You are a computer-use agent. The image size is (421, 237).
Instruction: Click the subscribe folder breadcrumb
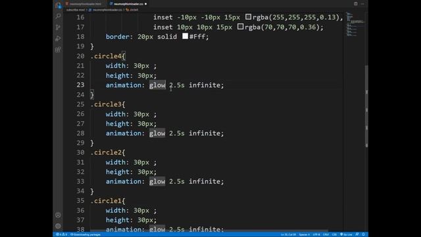76,10
